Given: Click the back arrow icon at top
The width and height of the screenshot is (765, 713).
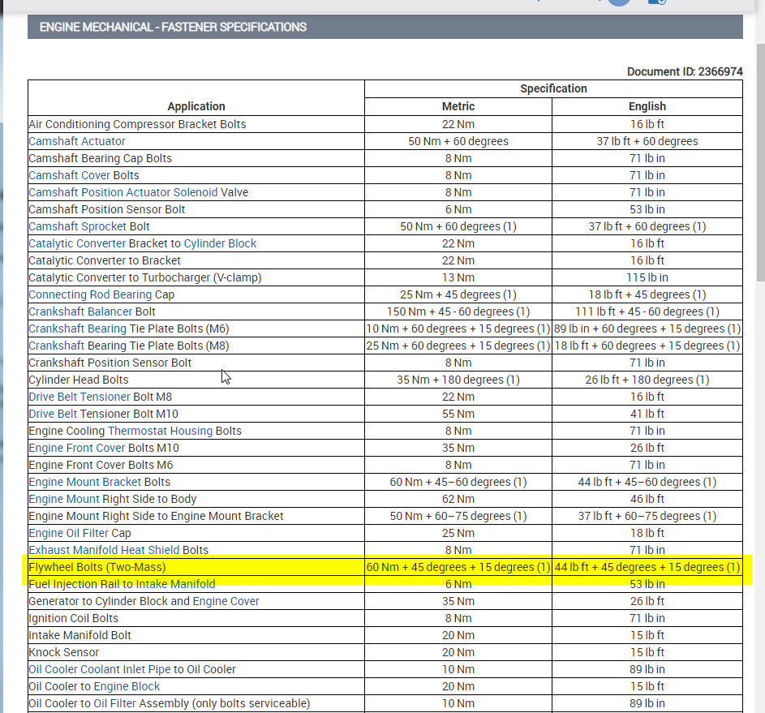Looking at the screenshot, I should tap(536, 2).
